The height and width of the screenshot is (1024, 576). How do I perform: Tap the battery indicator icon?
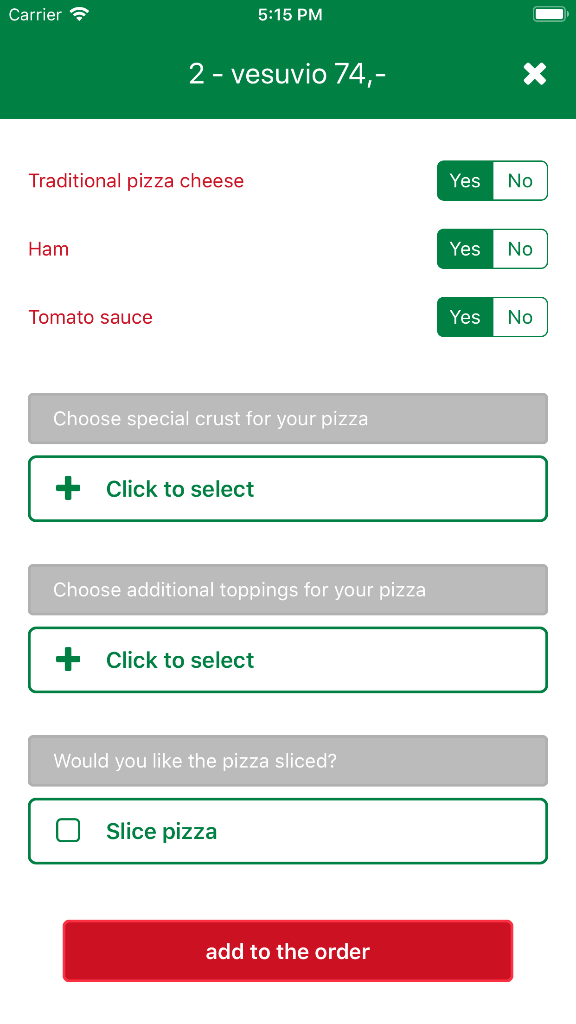pyautogui.click(x=550, y=14)
